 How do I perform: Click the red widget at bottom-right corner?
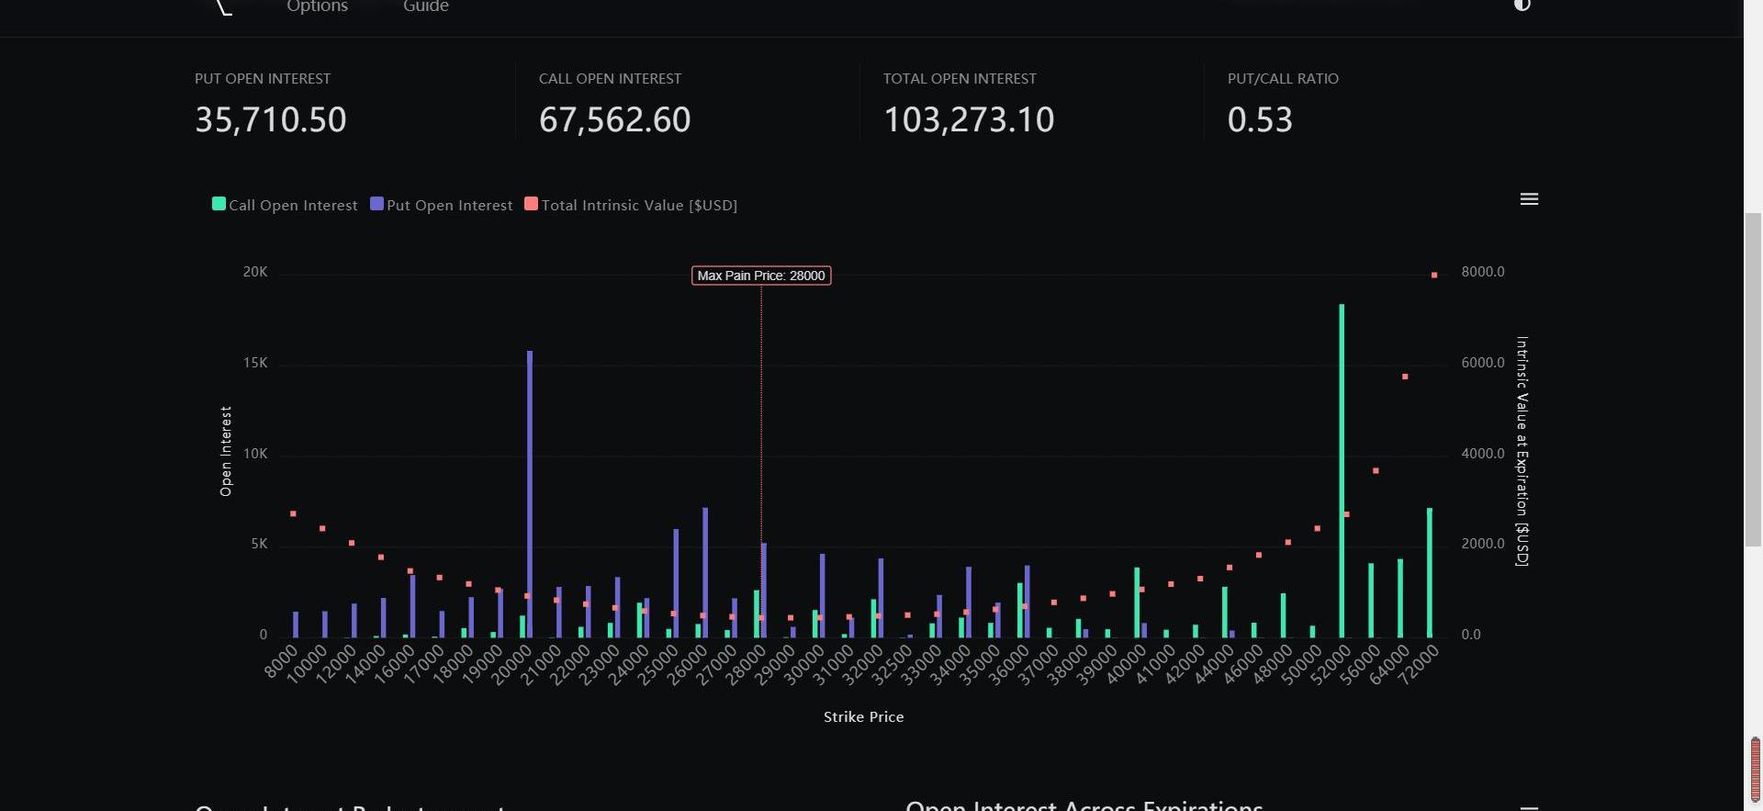(x=1755, y=768)
